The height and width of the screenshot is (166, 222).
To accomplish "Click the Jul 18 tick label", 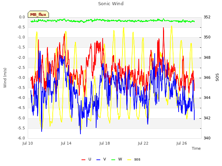I will [105, 143].
